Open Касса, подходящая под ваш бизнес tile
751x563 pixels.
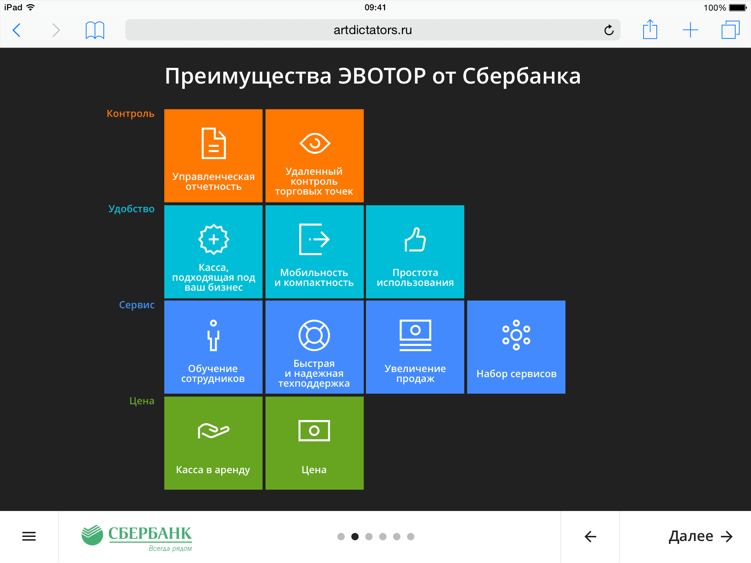[213, 251]
